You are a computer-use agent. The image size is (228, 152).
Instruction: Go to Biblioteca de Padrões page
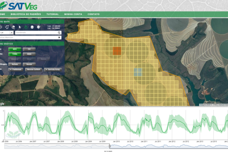(26, 14)
